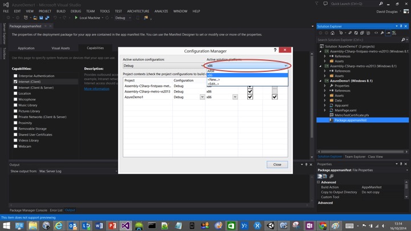
Task: Uncheck Internet (Client) capability
Action: tap(15, 82)
